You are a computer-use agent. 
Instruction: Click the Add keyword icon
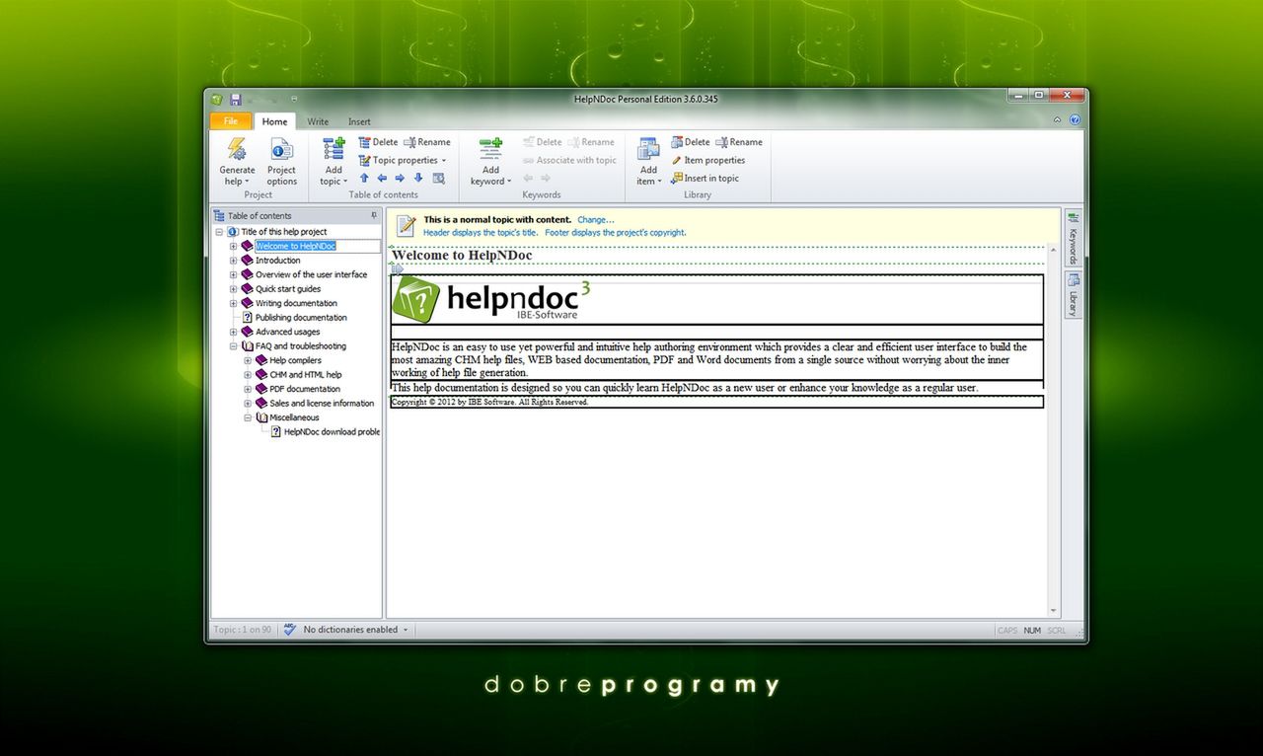pos(490,149)
